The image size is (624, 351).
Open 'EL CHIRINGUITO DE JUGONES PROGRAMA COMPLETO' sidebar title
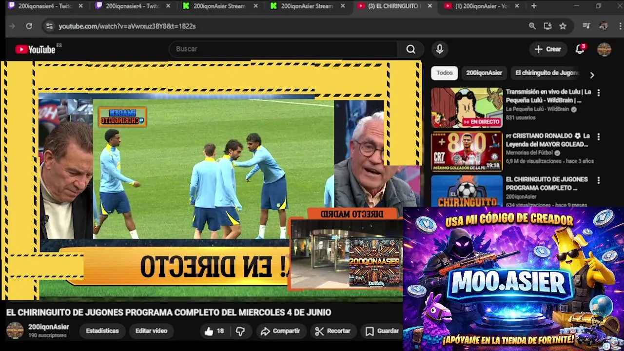(547, 183)
